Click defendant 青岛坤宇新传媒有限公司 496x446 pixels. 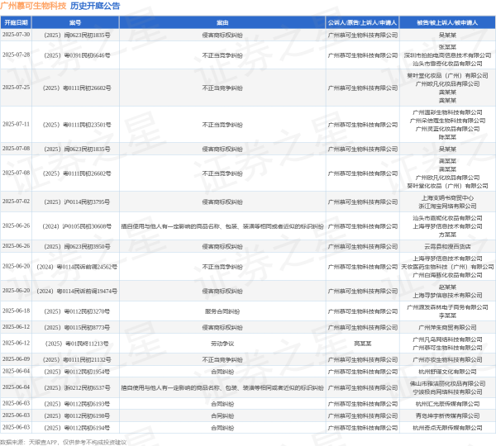click(x=447, y=415)
